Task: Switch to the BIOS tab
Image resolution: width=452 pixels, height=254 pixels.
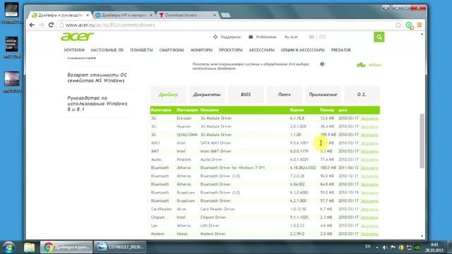Action: [246, 95]
